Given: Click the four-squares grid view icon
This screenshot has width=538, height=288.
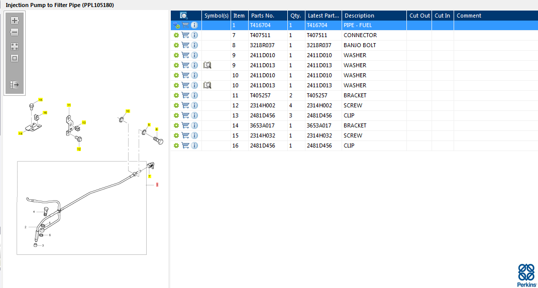Looking at the screenshot, I should tap(15, 46).
